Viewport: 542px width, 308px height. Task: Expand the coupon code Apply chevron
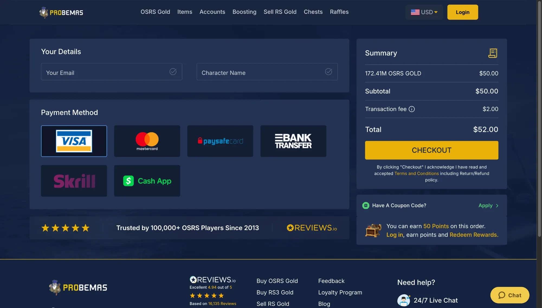tap(497, 206)
